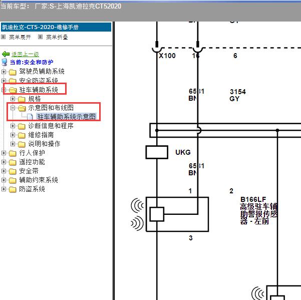Expand the 说明和操作 tree node

(13, 144)
